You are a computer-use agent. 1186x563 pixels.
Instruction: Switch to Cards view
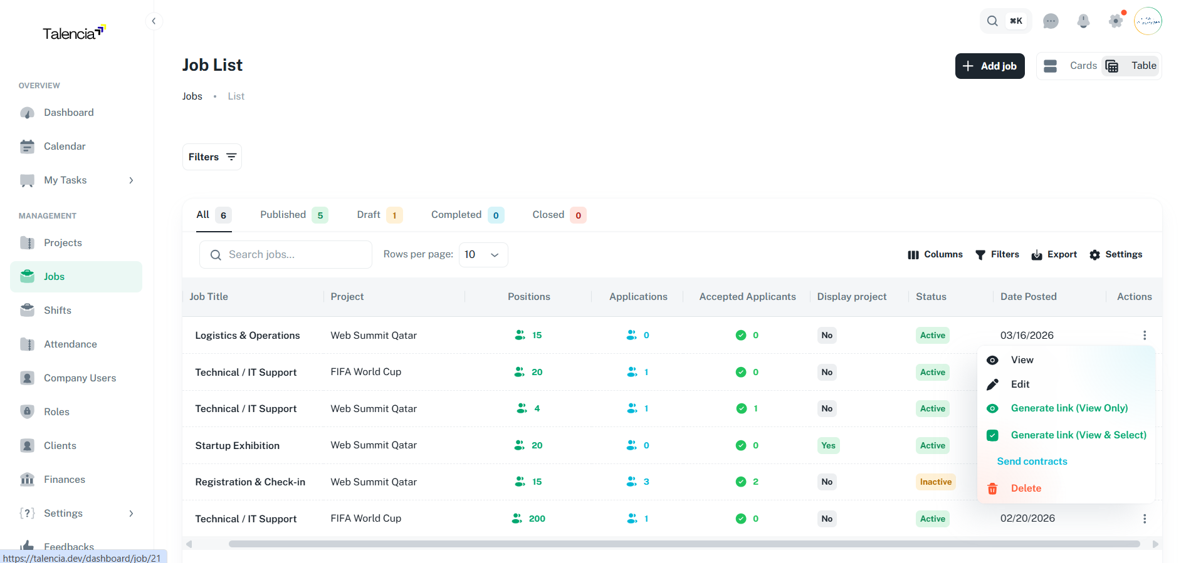coord(1071,66)
